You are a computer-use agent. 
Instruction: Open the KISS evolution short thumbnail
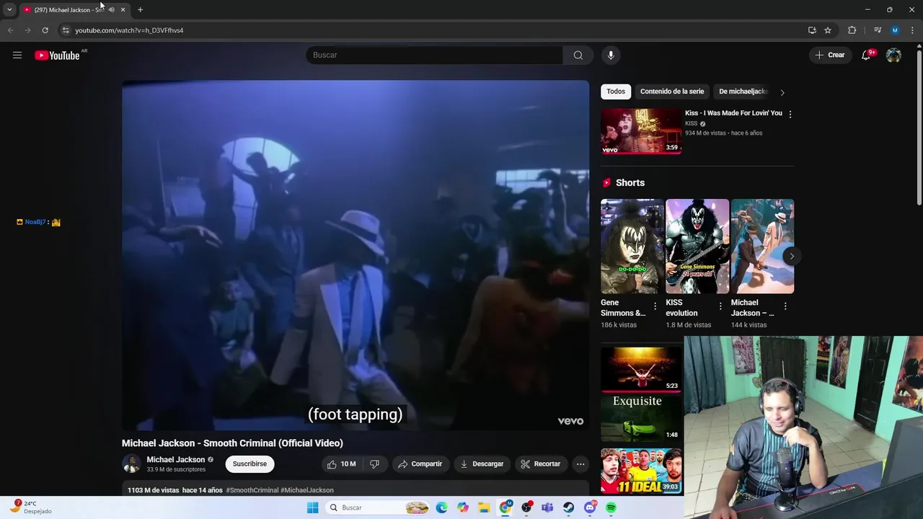(x=697, y=247)
